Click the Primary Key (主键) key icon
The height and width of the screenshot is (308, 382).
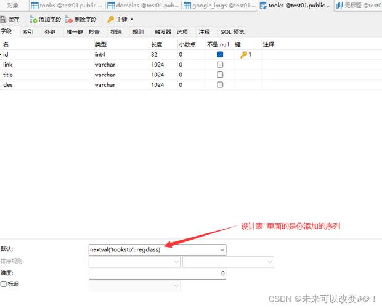[111, 20]
